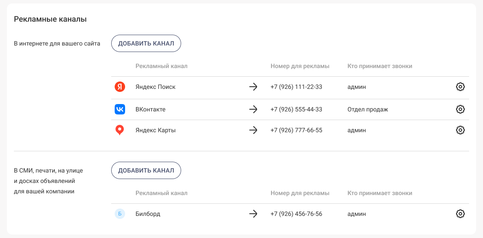Click the Yandex Maps pin icon

pyautogui.click(x=120, y=130)
